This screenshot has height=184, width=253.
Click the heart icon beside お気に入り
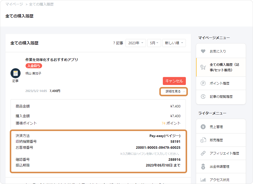(x=203, y=51)
